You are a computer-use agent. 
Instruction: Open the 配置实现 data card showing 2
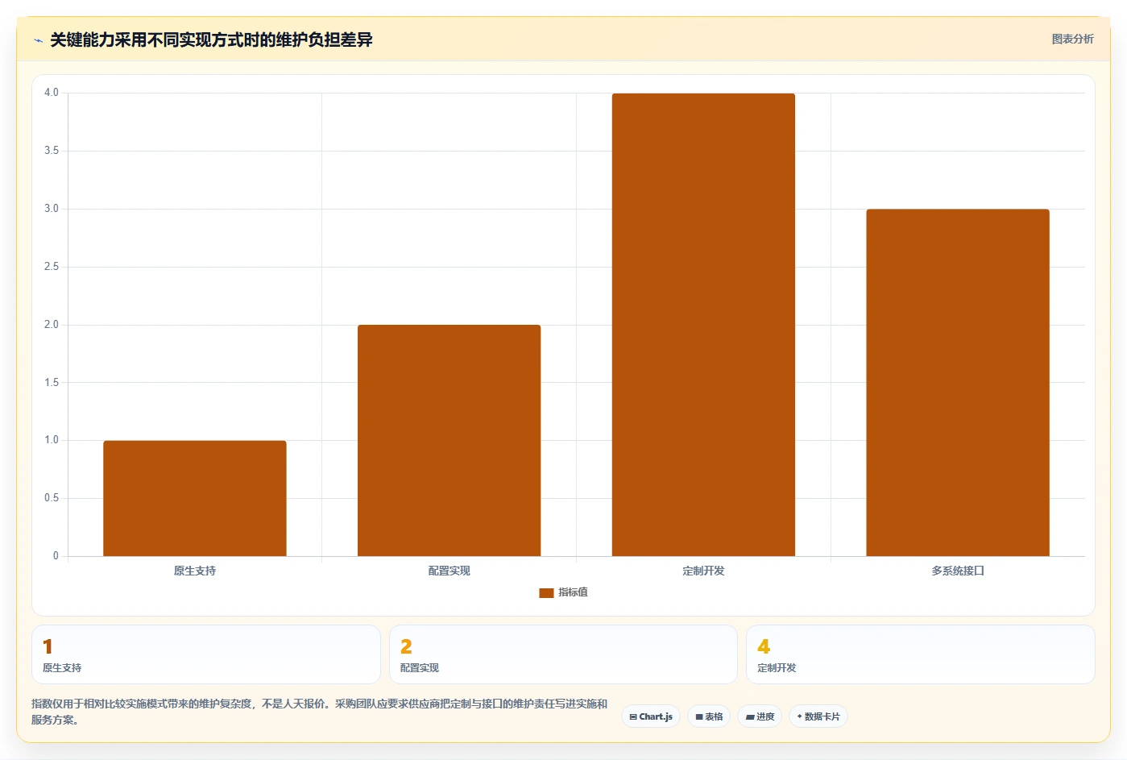point(563,654)
